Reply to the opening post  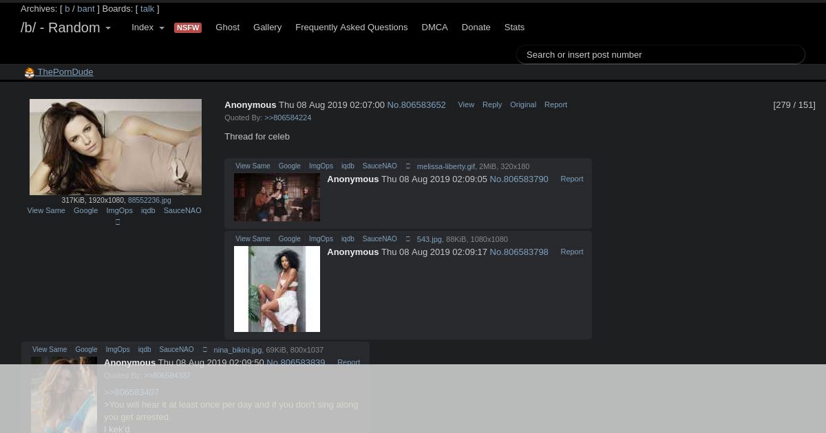pyautogui.click(x=492, y=105)
